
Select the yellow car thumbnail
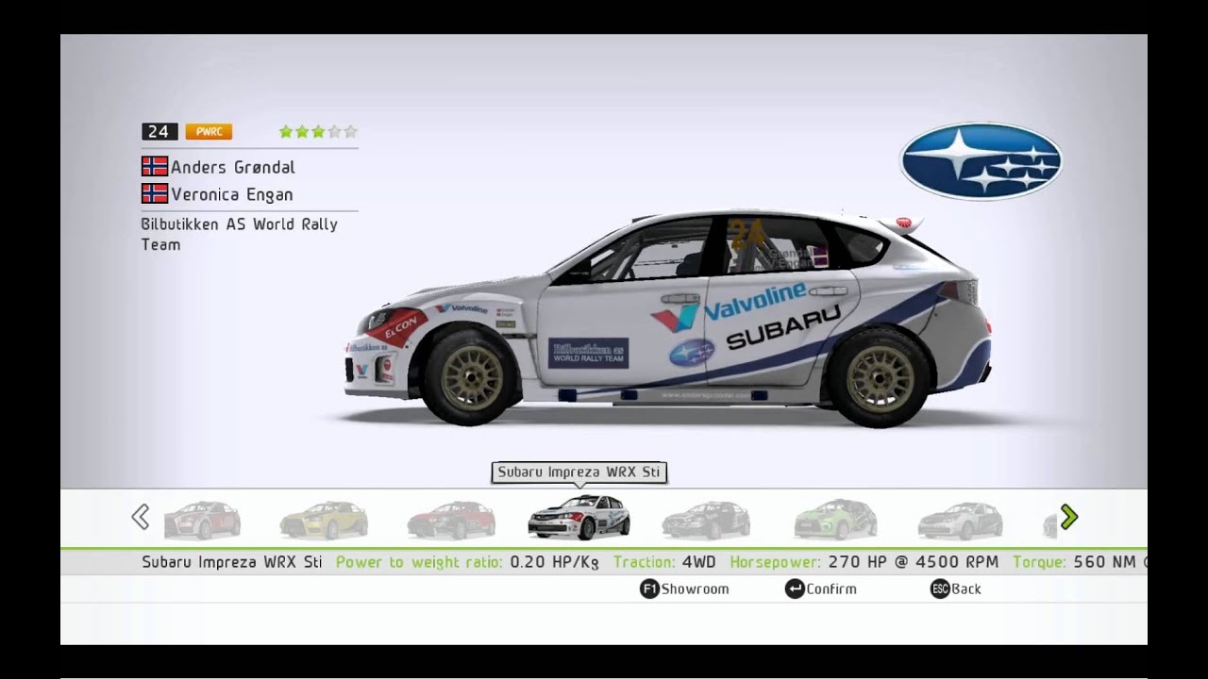pos(324,520)
